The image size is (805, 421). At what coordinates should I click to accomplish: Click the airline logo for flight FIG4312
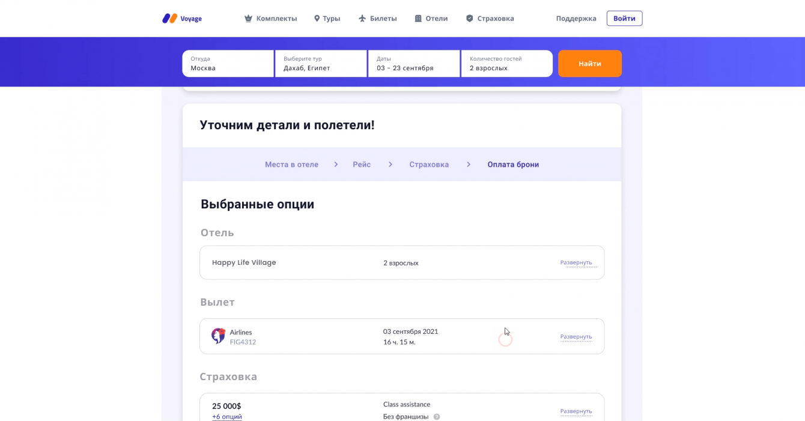point(218,336)
